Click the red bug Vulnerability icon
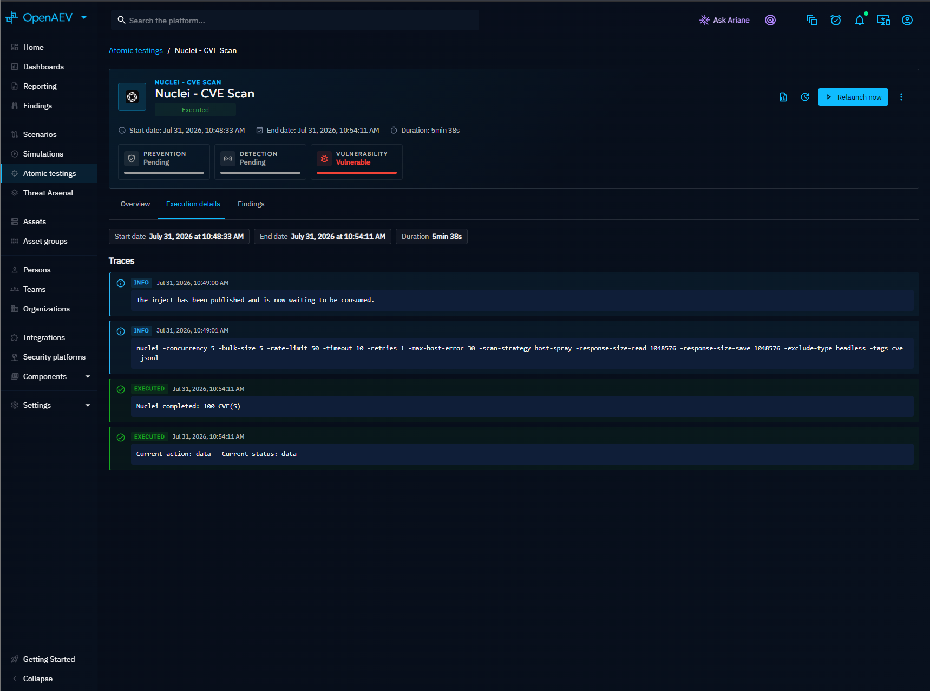 click(324, 159)
